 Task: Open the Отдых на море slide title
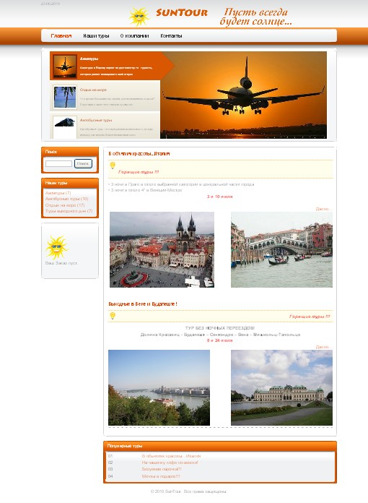tap(93, 90)
